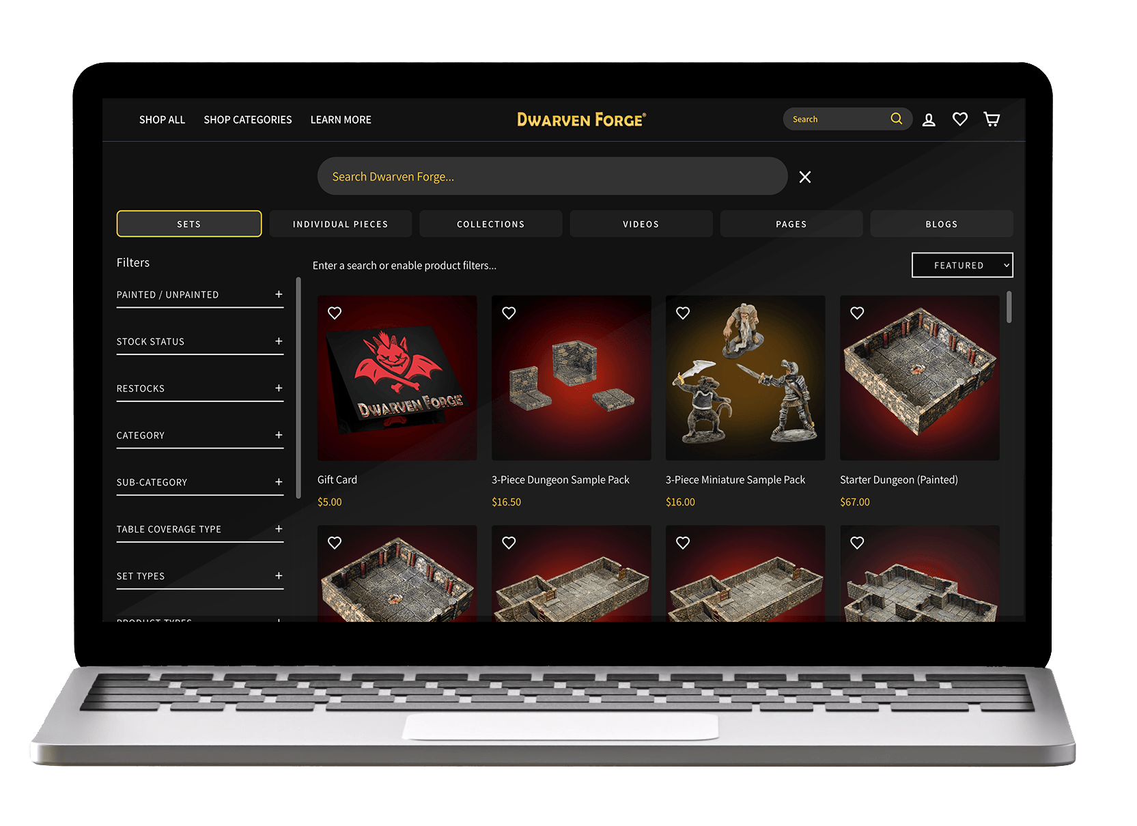
Task: Open the shopping cart icon
Action: coord(992,119)
